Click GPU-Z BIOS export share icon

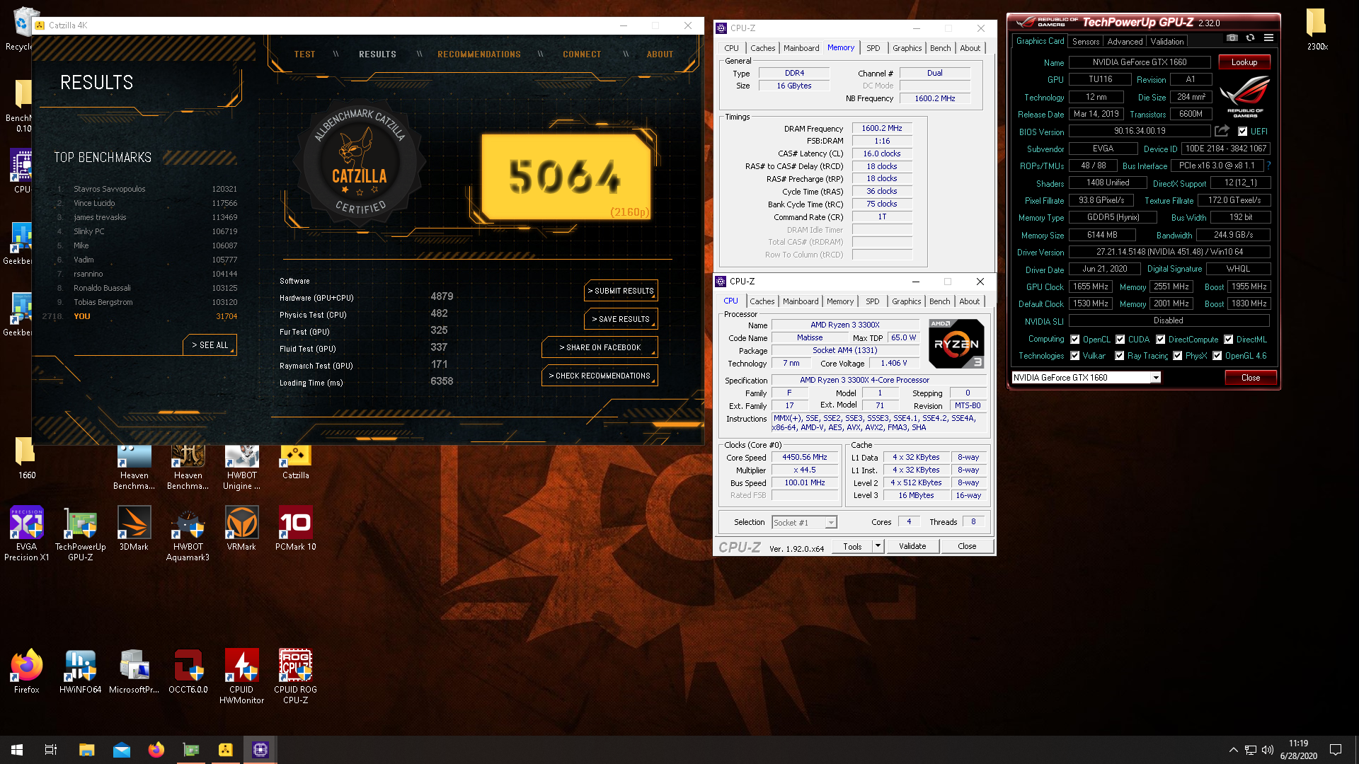tap(1222, 131)
